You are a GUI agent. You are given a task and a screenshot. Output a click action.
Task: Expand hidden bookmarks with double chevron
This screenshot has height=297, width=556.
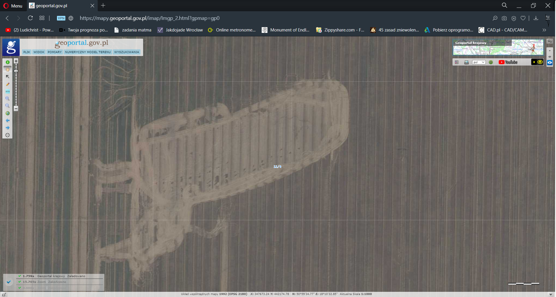tap(544, 30)
